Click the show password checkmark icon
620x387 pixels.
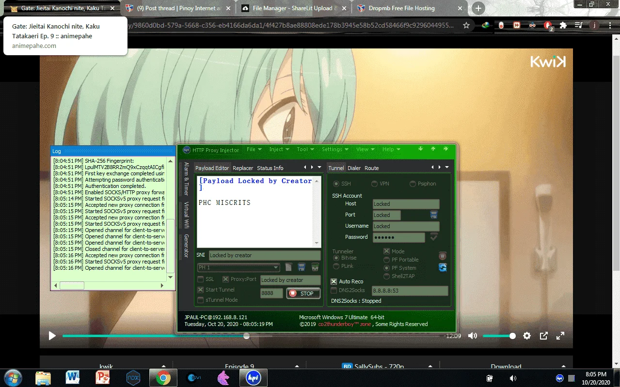point(434,236)
